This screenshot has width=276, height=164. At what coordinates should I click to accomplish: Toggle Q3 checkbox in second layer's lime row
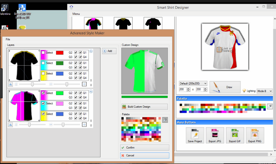pos(76,97)
